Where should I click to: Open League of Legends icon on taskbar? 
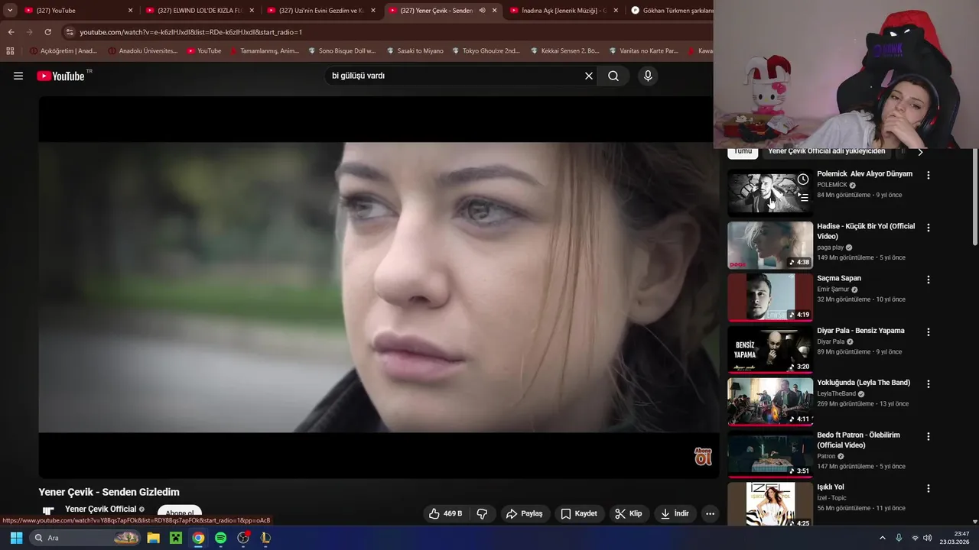point(265,538)
